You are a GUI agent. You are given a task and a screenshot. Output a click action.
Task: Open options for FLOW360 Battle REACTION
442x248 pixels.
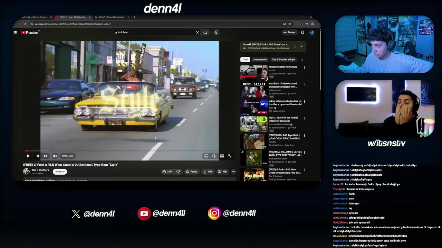(305, 67)
